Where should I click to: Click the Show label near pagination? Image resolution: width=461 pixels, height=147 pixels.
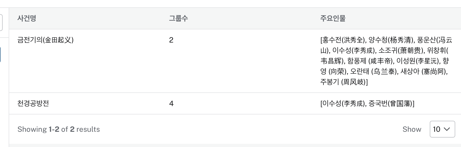click(412, 129)
